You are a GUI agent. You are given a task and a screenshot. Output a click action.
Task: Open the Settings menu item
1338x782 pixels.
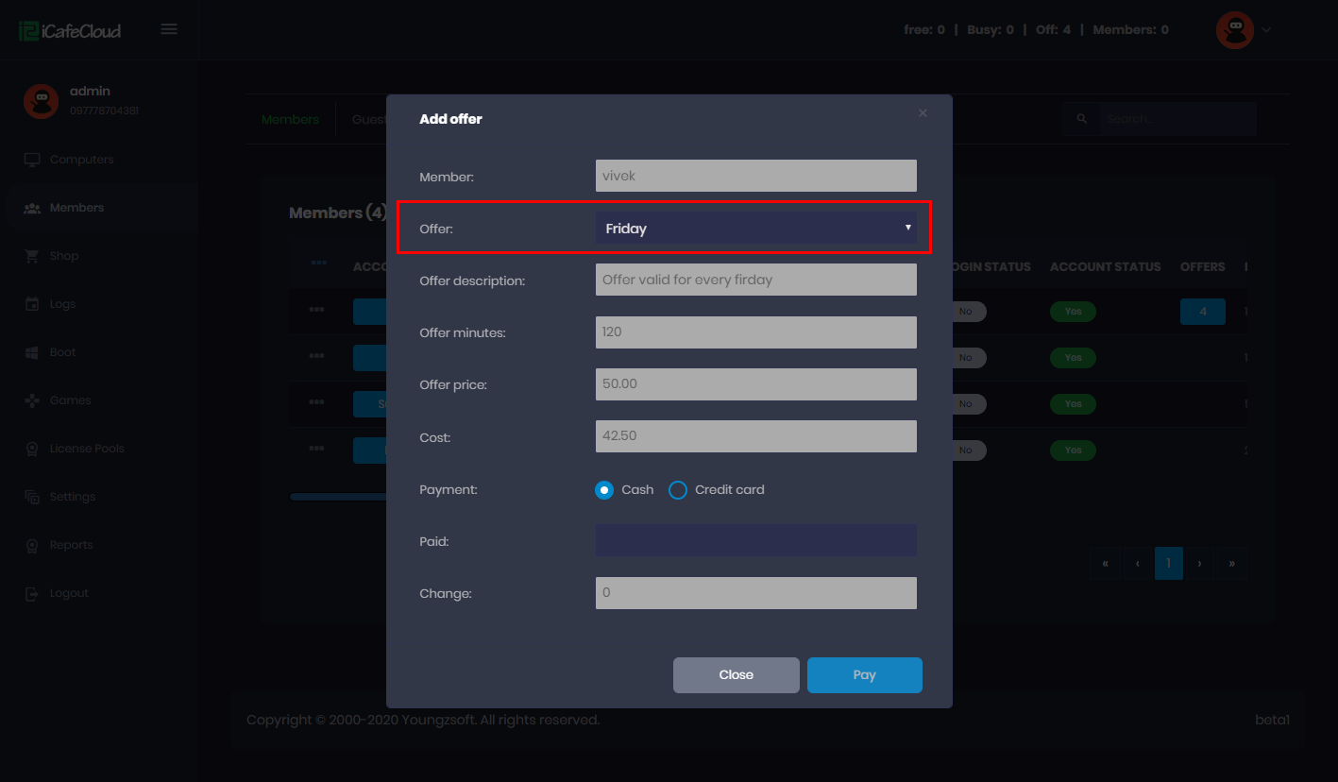click(73, 497)
